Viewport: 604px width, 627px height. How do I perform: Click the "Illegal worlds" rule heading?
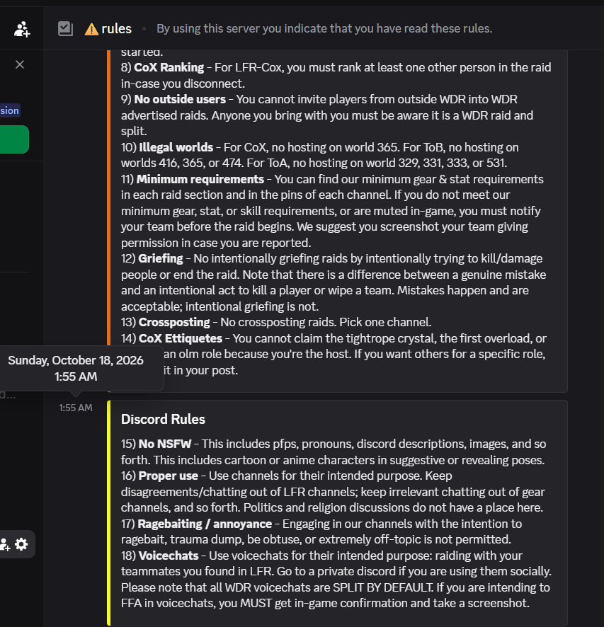(x=176, y=148)
